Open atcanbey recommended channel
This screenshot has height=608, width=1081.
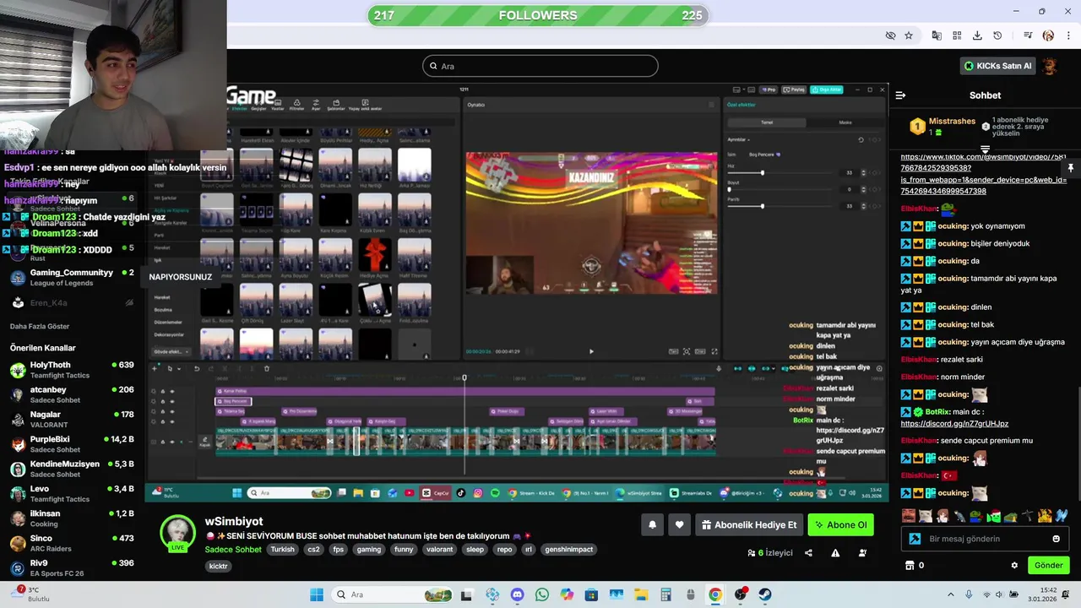tap(72, 394)
